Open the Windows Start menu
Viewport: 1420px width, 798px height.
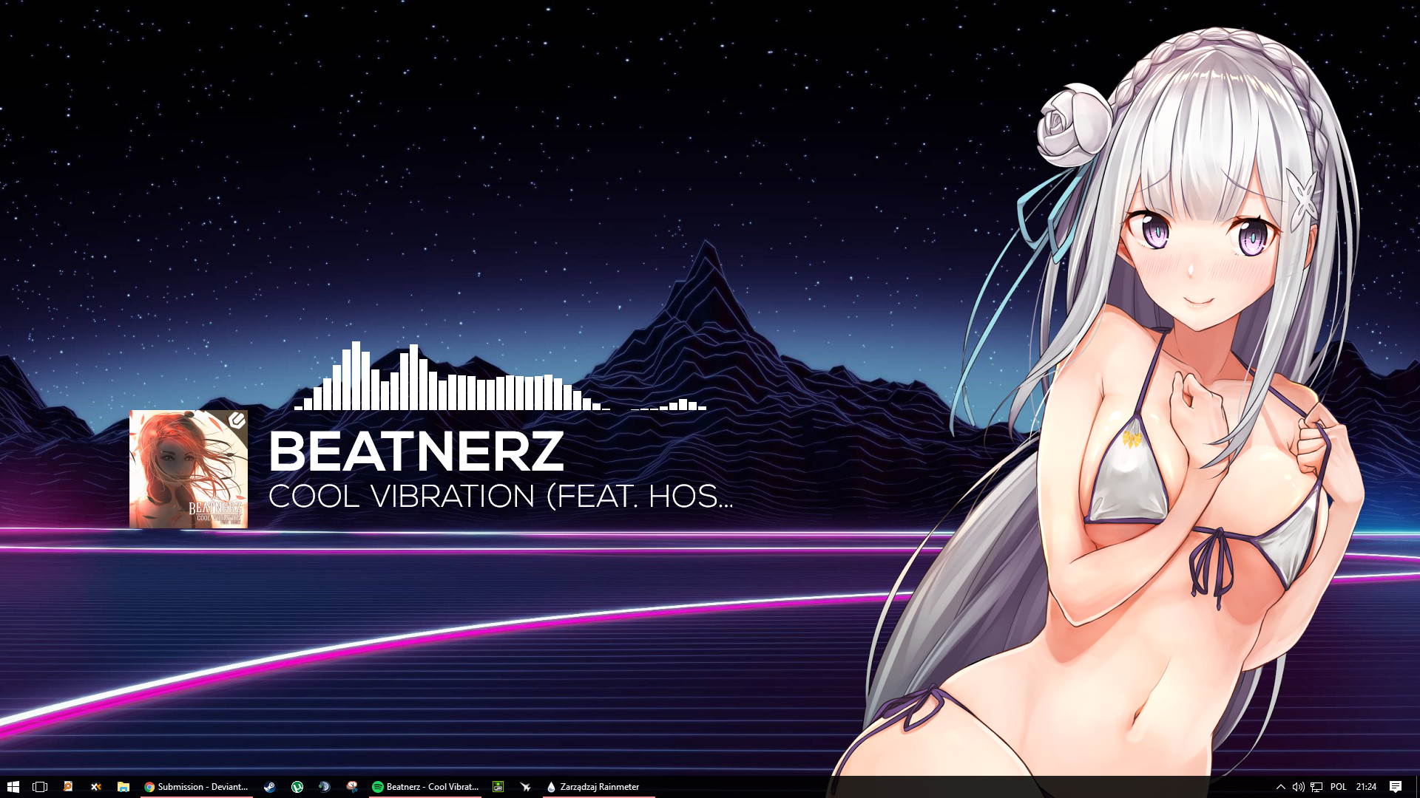pyautogui.click(x=13, y=787)
